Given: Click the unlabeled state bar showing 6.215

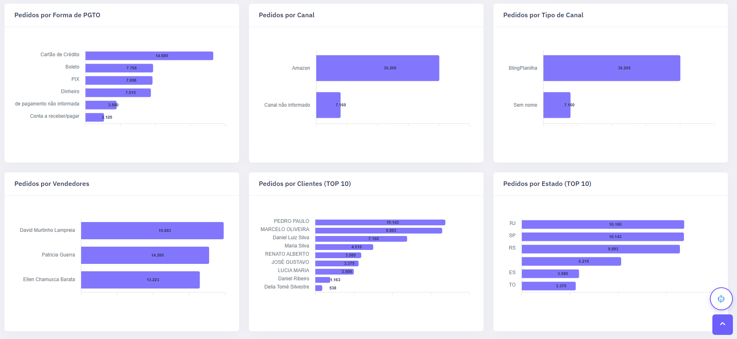Looking at the screenshot, I should (571, 261).
